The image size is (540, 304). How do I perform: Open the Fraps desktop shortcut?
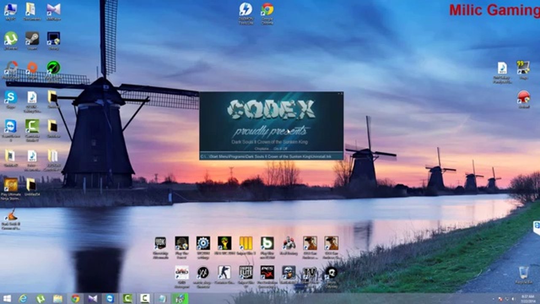pos(524,70)
